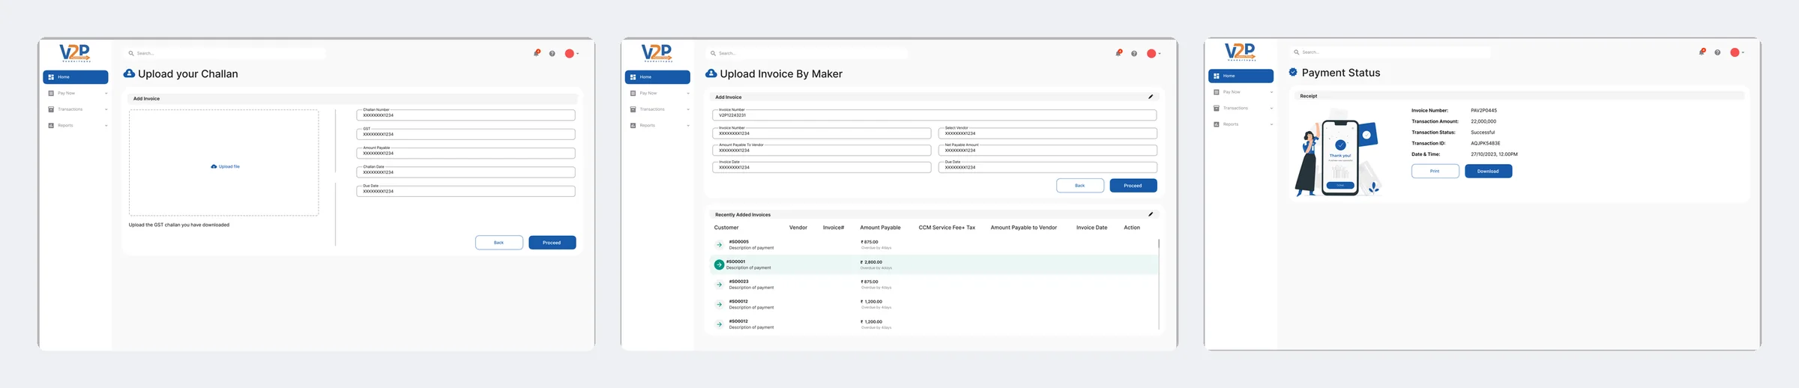This screenshot has width=1799, height=388.
Task: Expand Pay Now chevron in Payment Status sidebar
Action: (x=1271, y=92)
